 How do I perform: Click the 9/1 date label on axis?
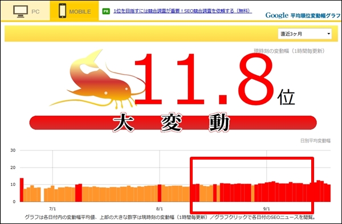click(266, 209)
